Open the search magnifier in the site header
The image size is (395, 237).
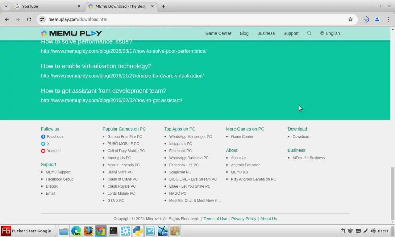[x=309, y=33]
